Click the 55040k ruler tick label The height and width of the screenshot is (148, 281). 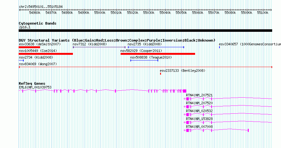tap(165, 13)
